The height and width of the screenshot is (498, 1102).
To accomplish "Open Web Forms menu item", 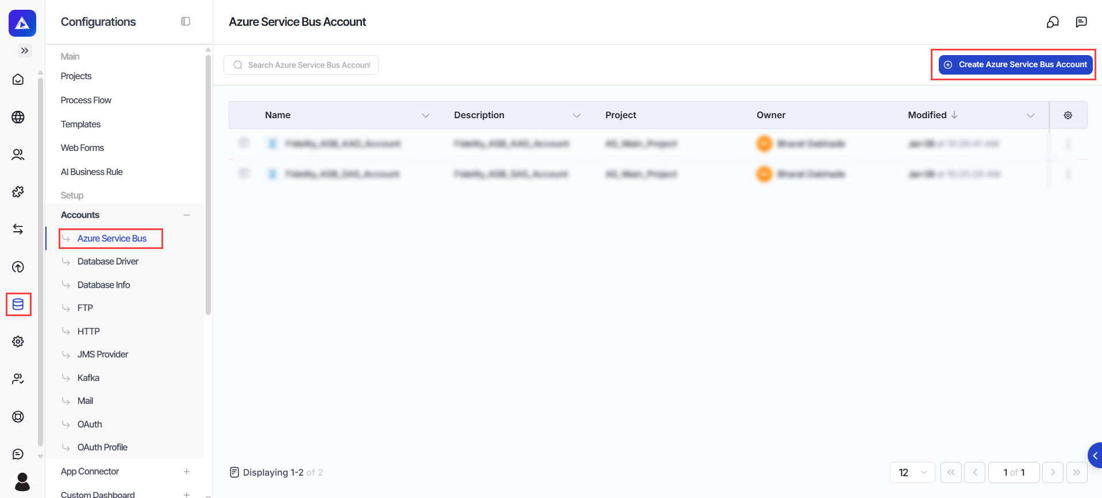I will 82,147.
